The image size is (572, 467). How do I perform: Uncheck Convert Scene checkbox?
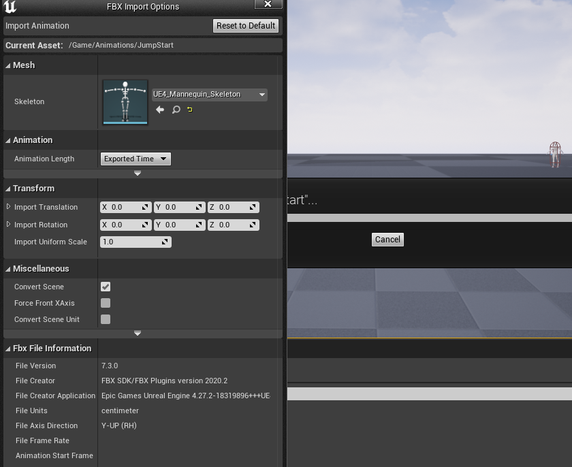coord(106,287)
